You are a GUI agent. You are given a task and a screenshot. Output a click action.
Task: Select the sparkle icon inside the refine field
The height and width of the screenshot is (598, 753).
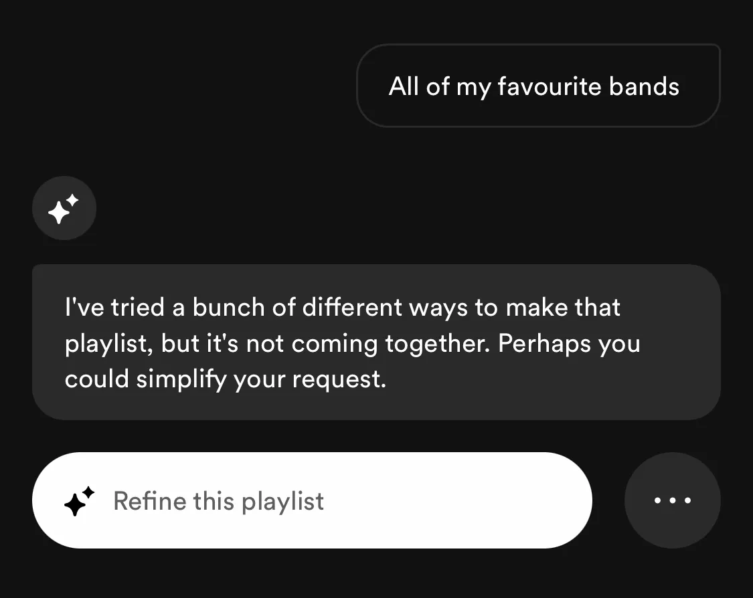(x=78, y=500)
